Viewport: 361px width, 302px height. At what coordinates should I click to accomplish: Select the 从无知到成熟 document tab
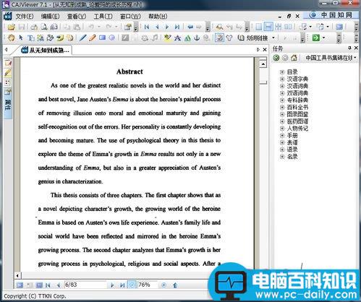click(45, 50)
